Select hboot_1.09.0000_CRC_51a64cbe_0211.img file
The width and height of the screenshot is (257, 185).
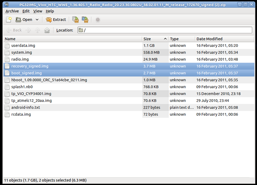click(x=129, y=80)
